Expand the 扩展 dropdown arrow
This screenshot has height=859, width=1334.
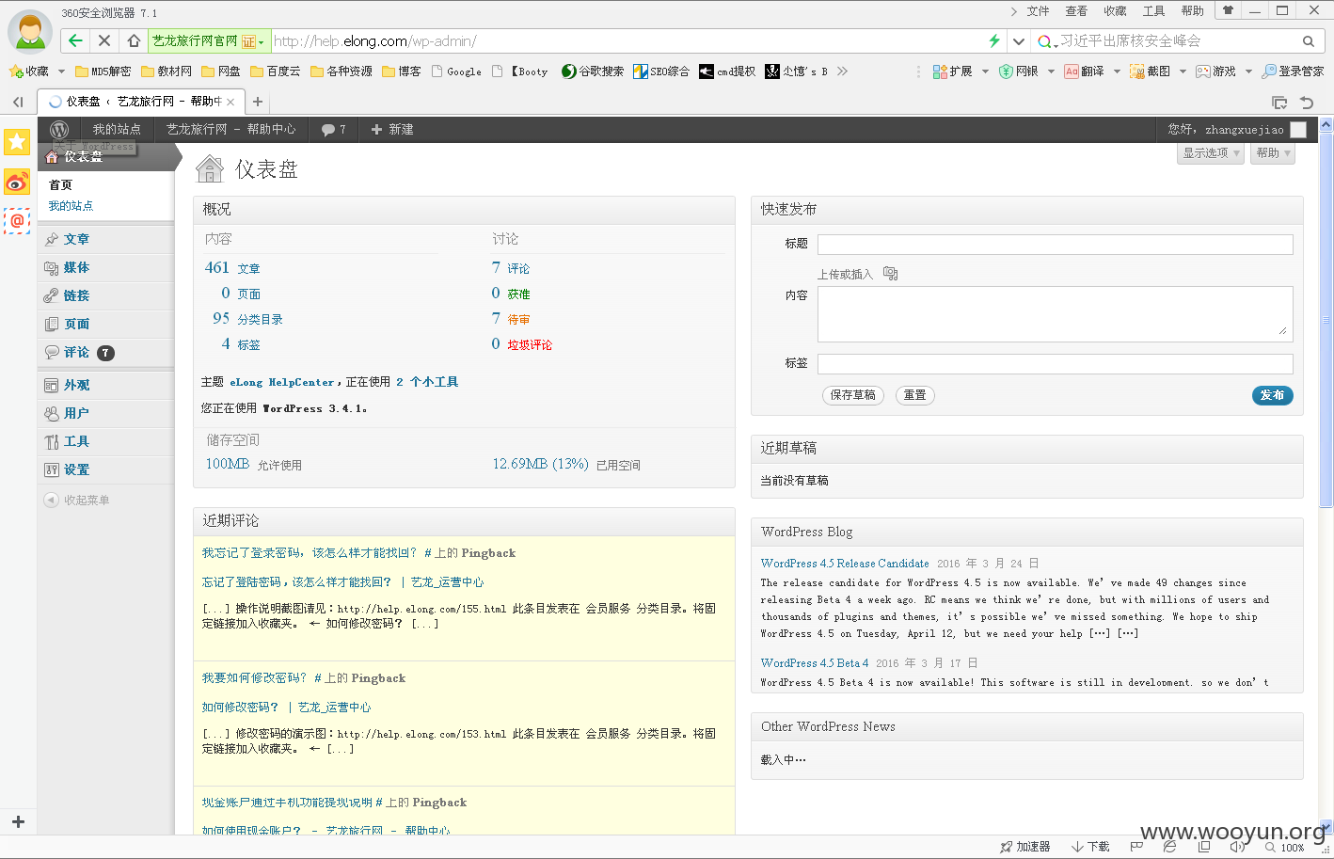985,72
